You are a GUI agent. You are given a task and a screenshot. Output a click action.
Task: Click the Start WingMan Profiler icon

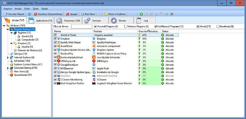coord(58,83)
